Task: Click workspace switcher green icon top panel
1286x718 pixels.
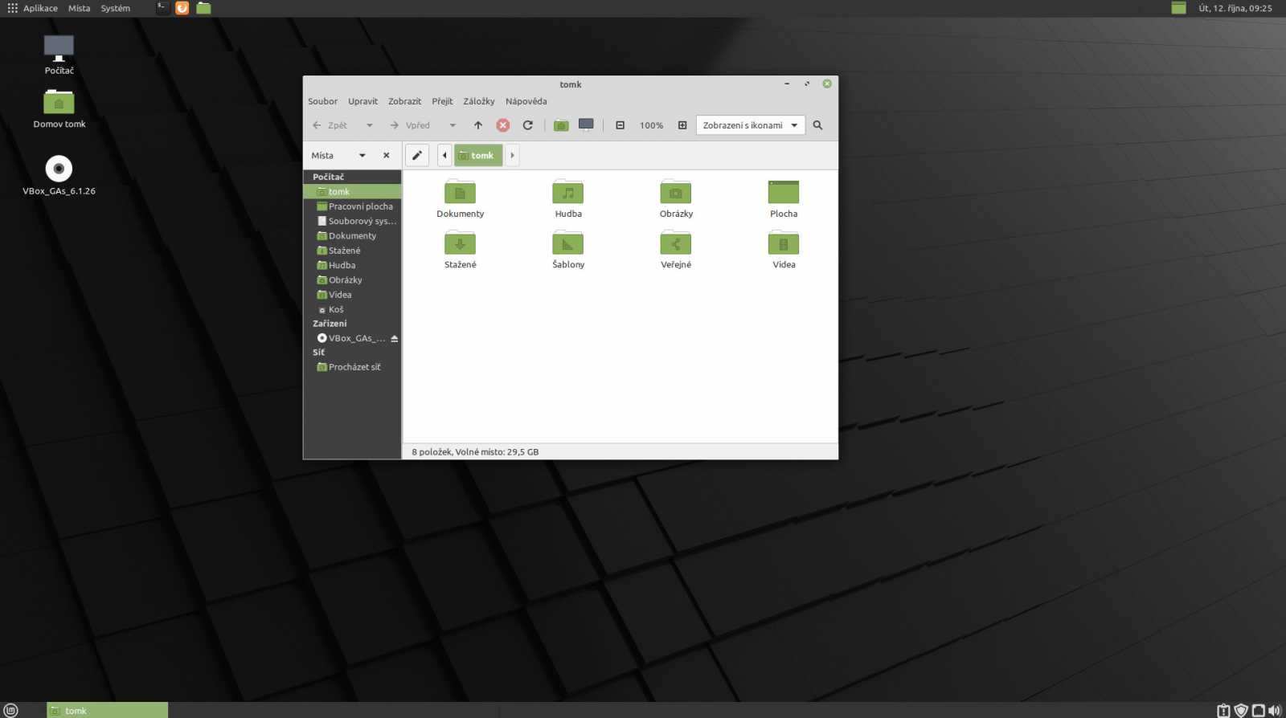Action: click(x=1179, y=8)
